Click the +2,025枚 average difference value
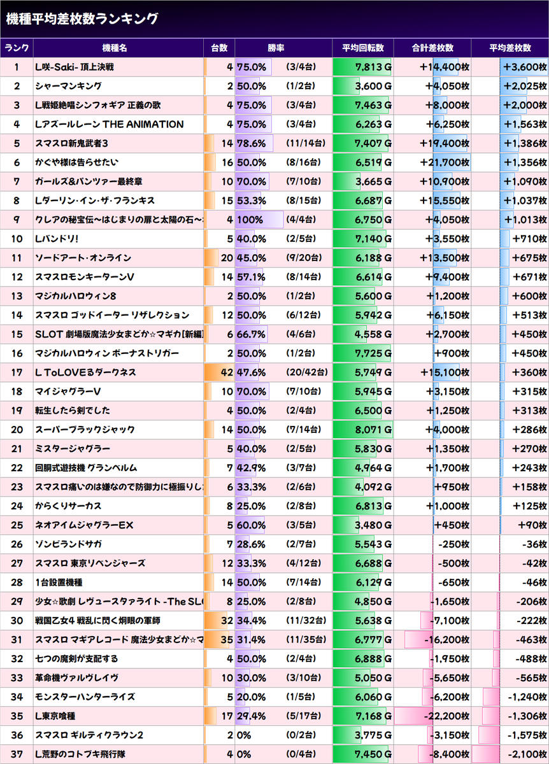 tap(525, 86)
